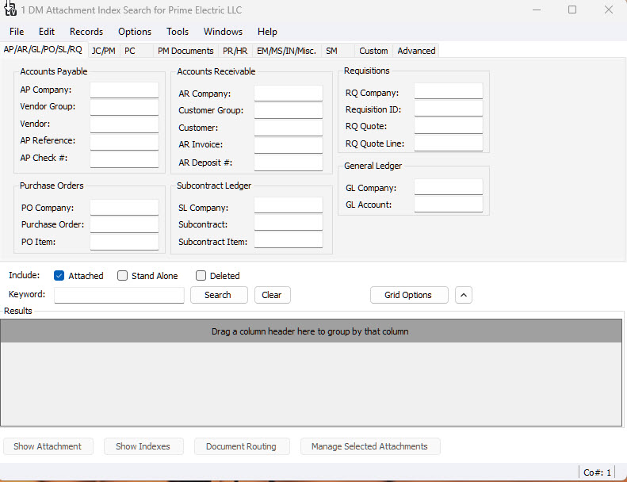Collapse search panel with chevron-up button
This screenshot has width=627, height=482.
[464, 295]
